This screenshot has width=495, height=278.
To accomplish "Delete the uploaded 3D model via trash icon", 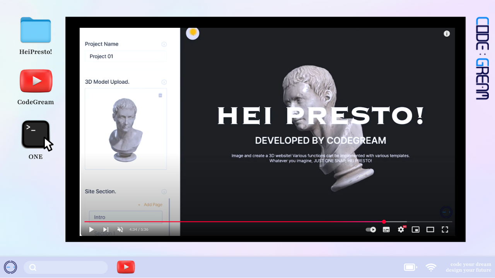I will [160, 95].
